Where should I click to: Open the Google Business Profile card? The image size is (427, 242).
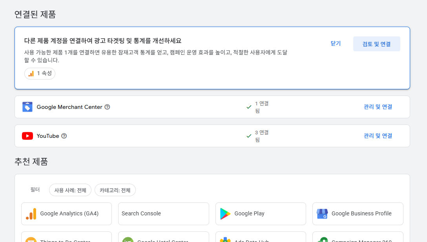point(358,214)
